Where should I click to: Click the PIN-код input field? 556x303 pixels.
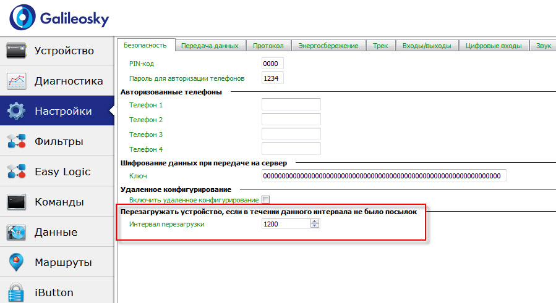(273, 64)
